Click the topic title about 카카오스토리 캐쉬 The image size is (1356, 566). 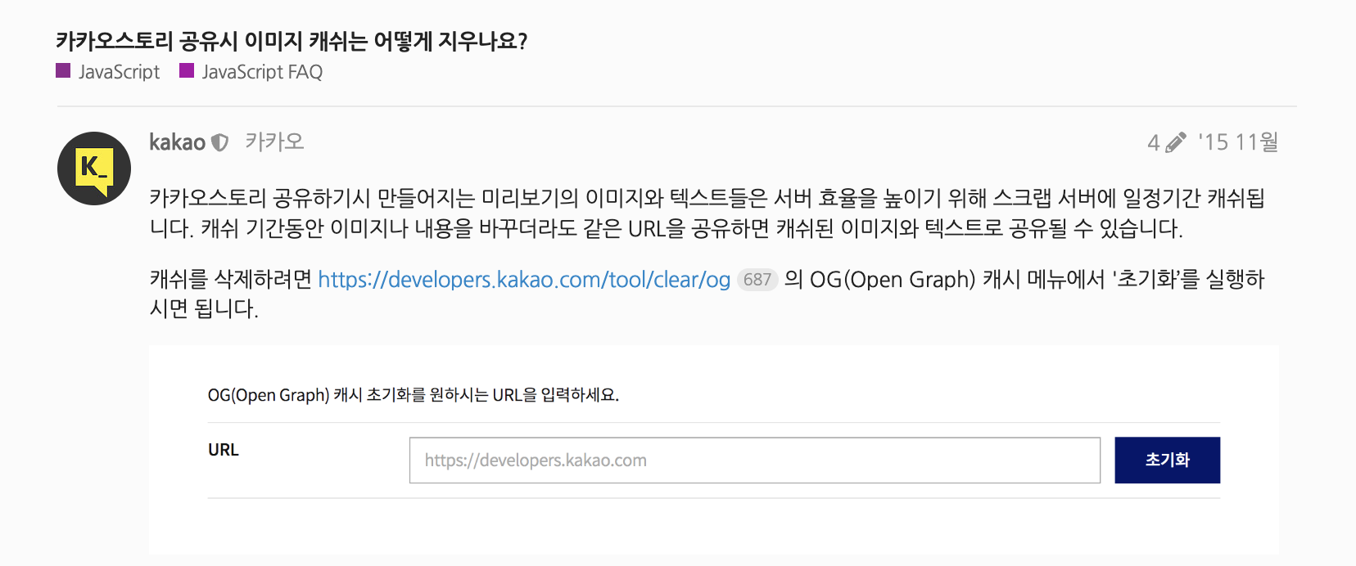point(292,41)
